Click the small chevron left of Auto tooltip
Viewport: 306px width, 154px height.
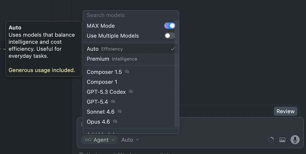(x=4, y=49)
